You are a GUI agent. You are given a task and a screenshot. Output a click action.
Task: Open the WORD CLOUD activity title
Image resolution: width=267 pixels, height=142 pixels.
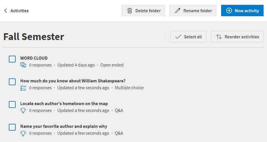tap(34, 58)
